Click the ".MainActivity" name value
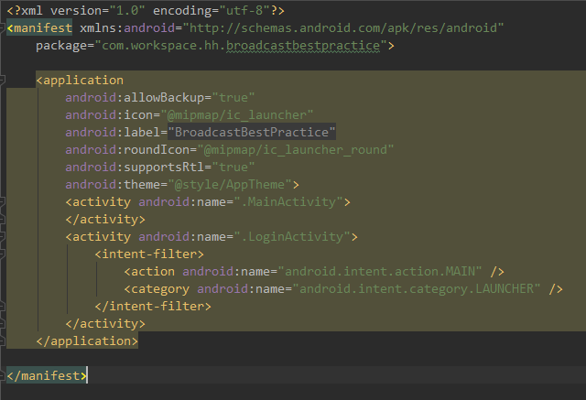 [x=288, y=201]
